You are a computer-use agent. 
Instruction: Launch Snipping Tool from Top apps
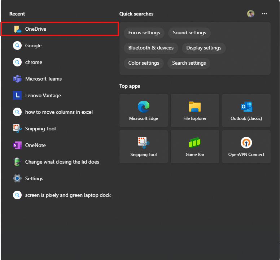click(x=144, y=147)
